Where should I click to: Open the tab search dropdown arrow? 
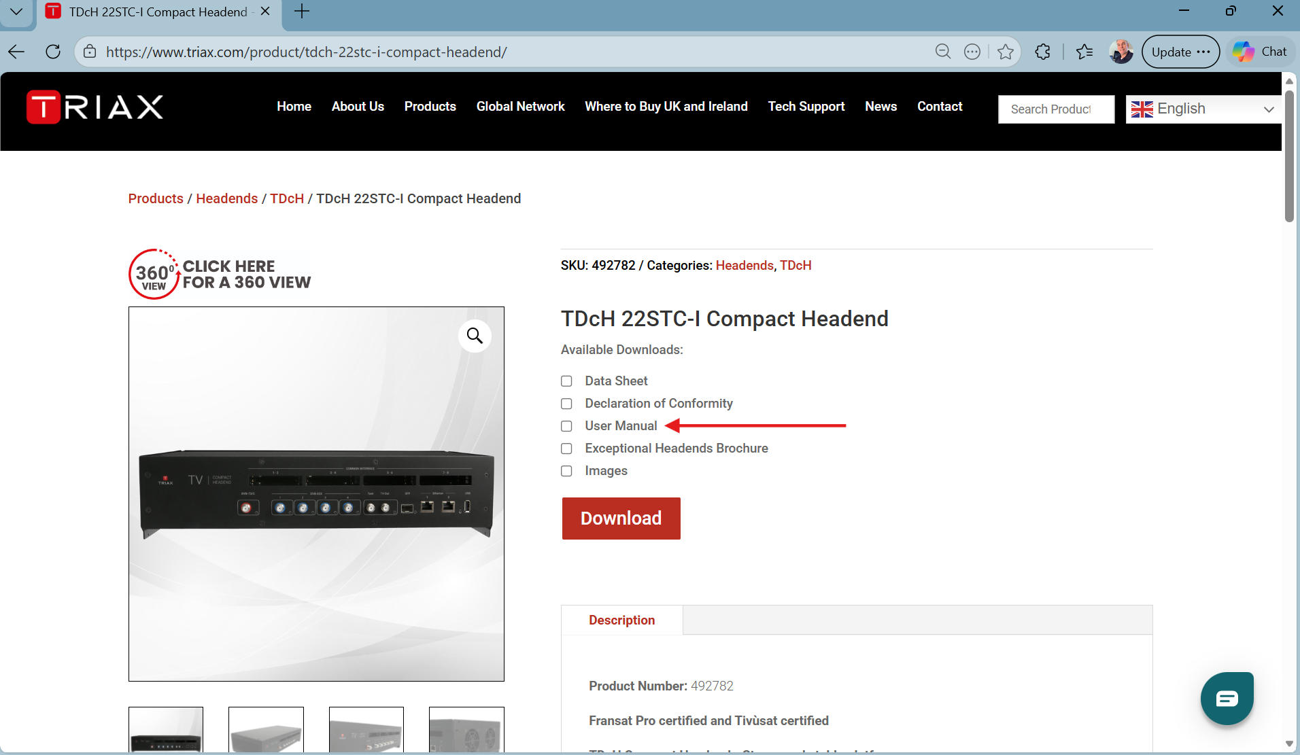(x=16, y=12)
